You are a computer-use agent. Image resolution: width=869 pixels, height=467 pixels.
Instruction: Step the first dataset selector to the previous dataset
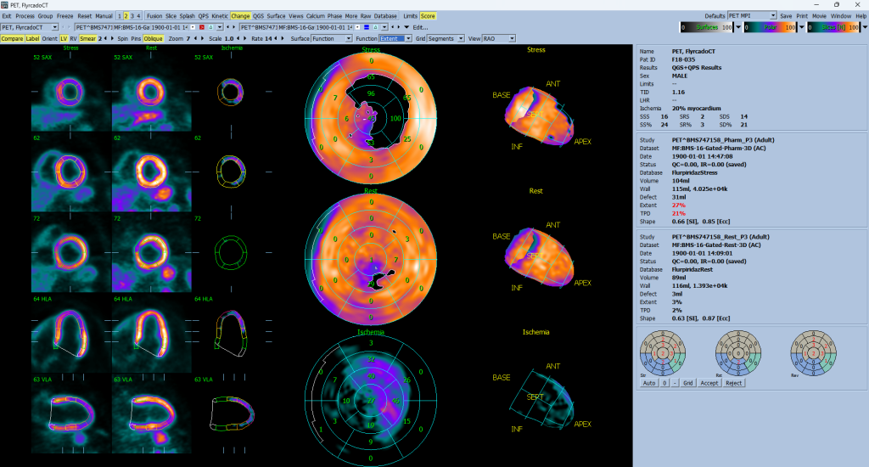[227, 27]
